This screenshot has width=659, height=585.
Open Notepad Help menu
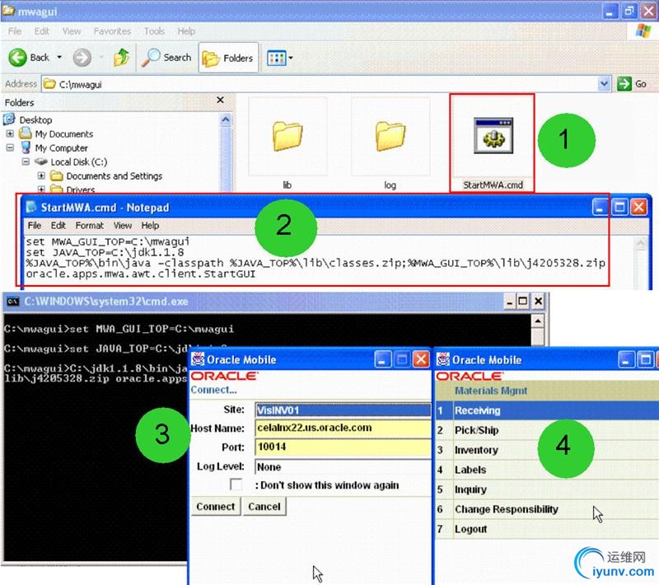pos(150,226)
